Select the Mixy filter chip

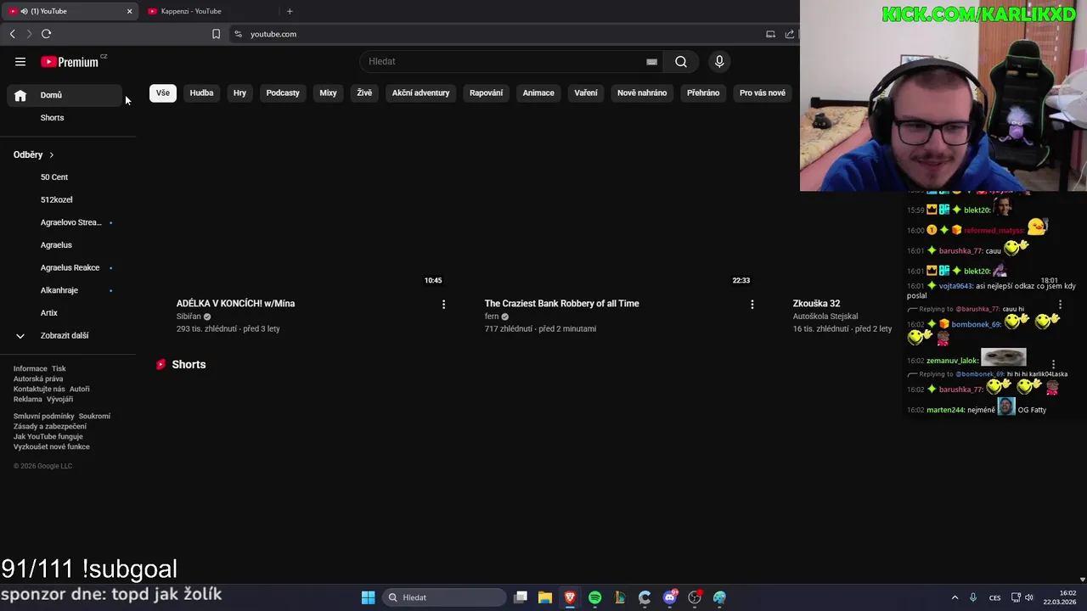tap(328, 92)
